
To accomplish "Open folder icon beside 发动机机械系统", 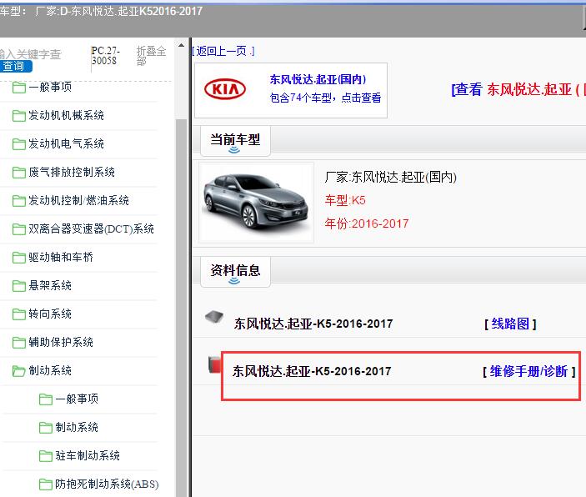I will click(x=18, y=116).
